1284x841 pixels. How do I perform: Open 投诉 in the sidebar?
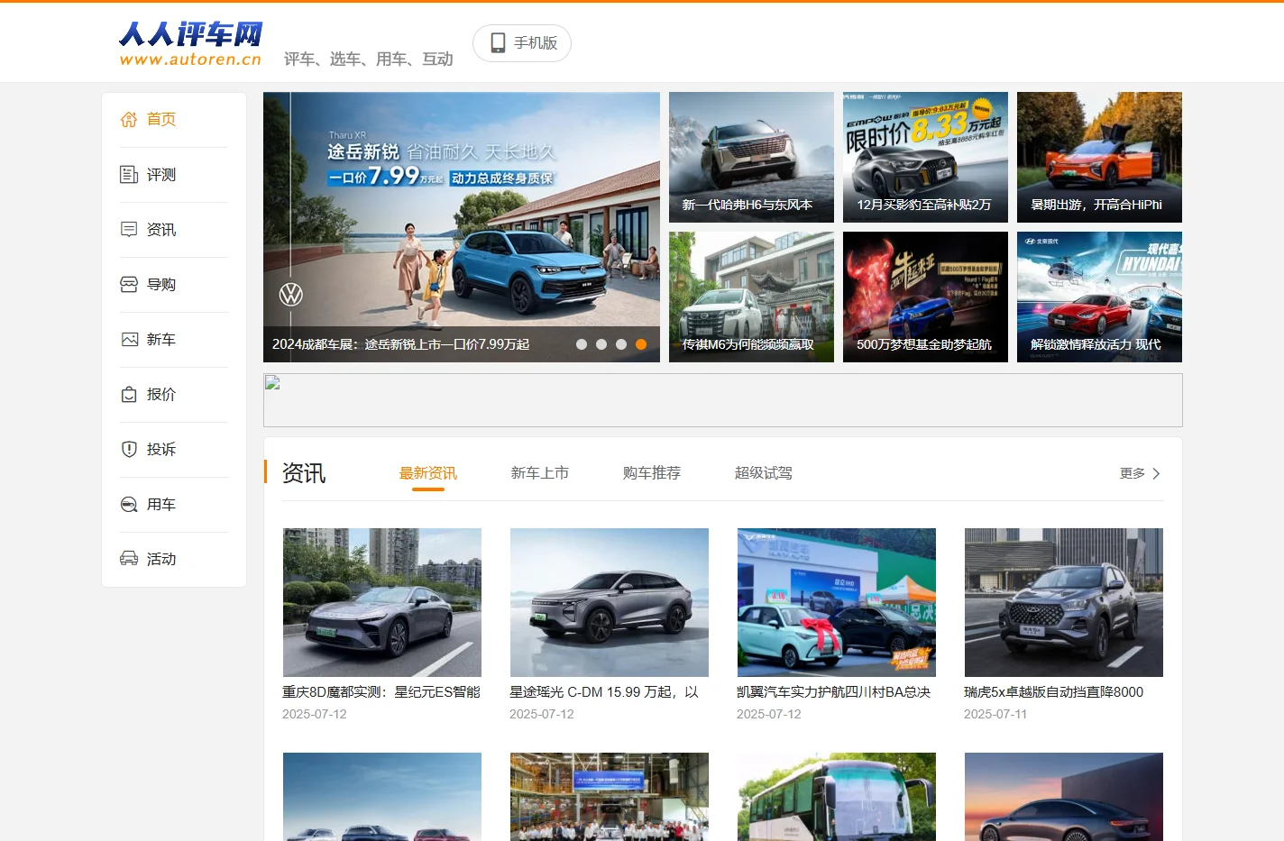(x=174, y=449)
